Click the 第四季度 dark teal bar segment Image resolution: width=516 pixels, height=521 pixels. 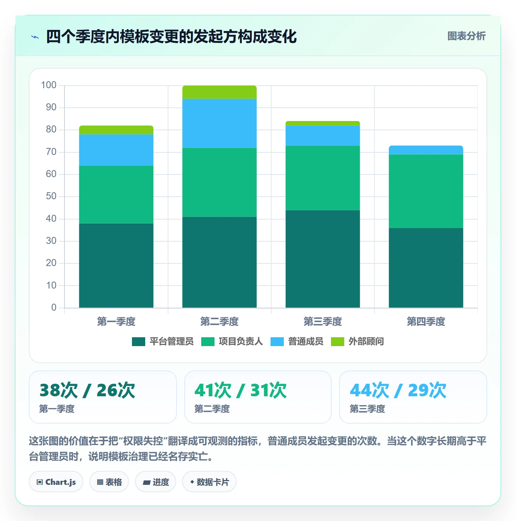pos(426,268)
